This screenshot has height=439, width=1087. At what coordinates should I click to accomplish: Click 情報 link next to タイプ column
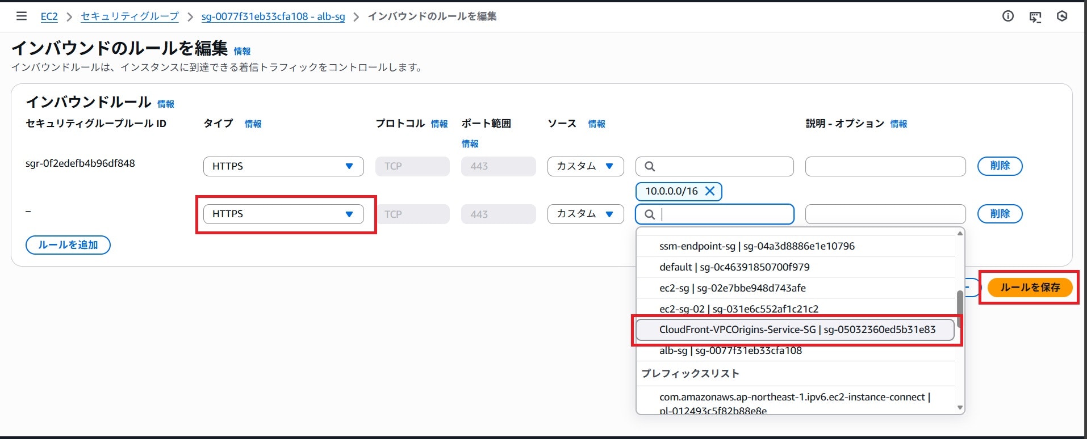[253, 124]
